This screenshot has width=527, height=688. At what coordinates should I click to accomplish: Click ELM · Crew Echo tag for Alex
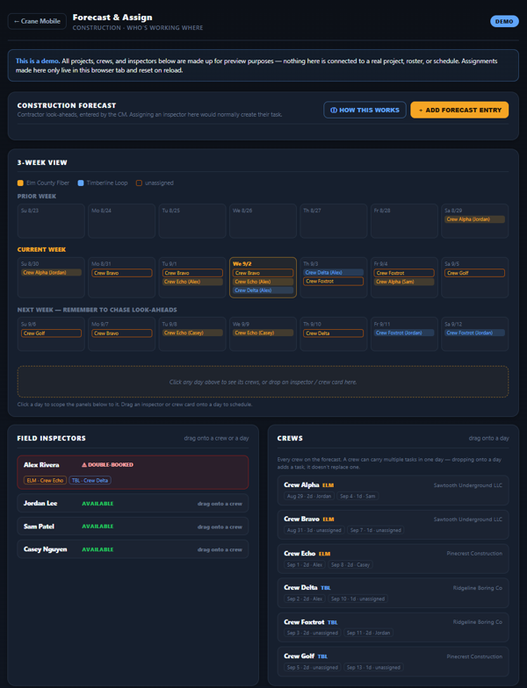coord(46,481)
